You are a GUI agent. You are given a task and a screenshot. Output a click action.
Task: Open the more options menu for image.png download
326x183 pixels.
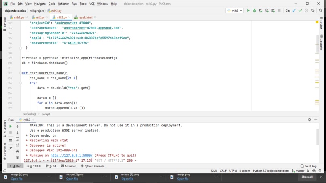(216, 177)
